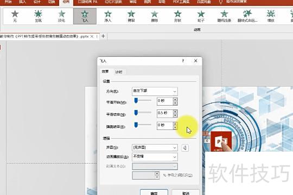Click the 平滑结束 smooth end slider handle
The height and width of the screenshot is (195, 293).
(x=136, y=113)
